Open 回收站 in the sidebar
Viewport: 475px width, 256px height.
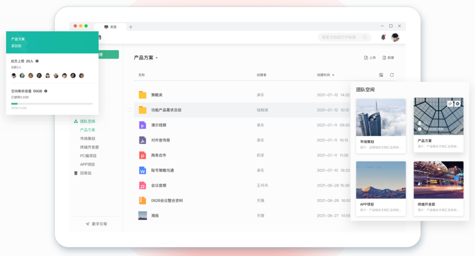(85, 173)
